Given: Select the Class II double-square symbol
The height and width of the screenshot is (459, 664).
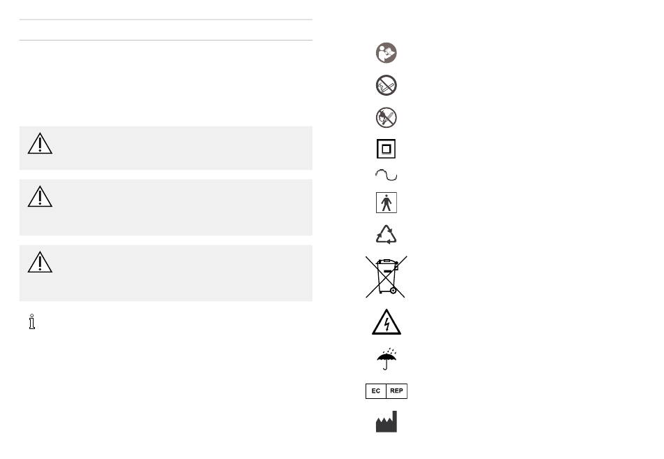Looking at the screenshot, I should (x=387, y=149).
